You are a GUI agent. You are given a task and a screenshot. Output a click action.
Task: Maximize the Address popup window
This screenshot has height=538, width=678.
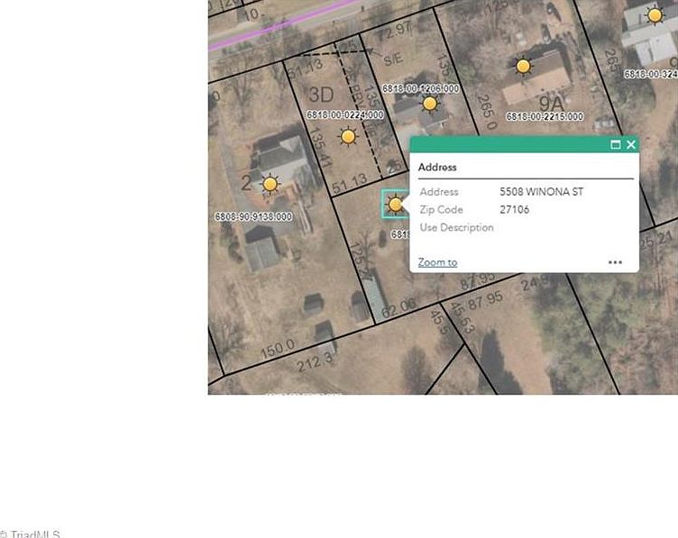click(616, 144)
